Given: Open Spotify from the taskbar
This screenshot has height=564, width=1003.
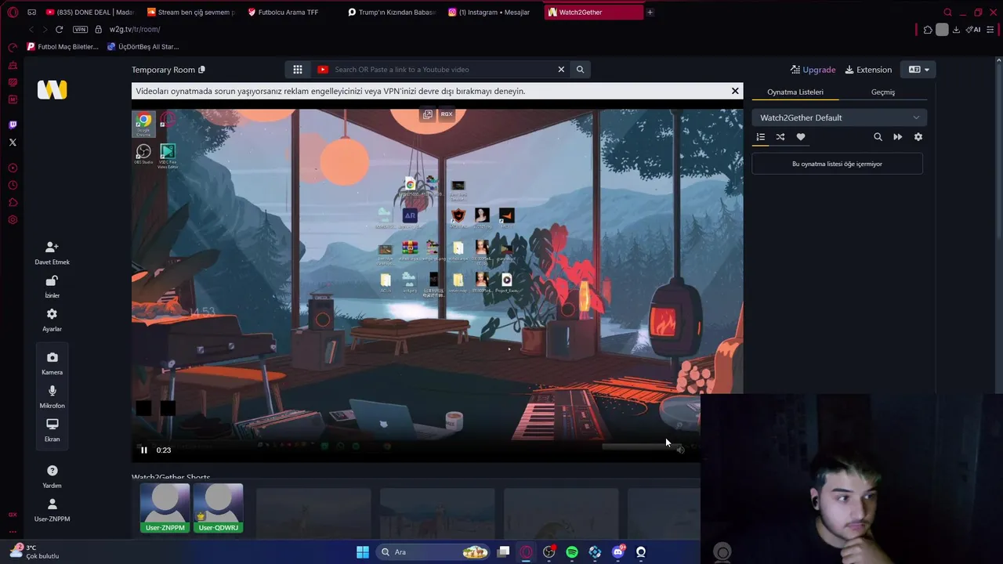Looking at the screenshot, I should tap(572, 552).
